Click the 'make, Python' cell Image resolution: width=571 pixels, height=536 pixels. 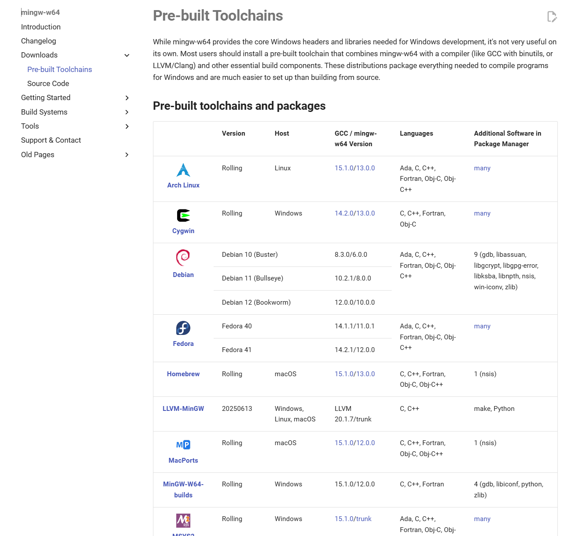[494, 409]
